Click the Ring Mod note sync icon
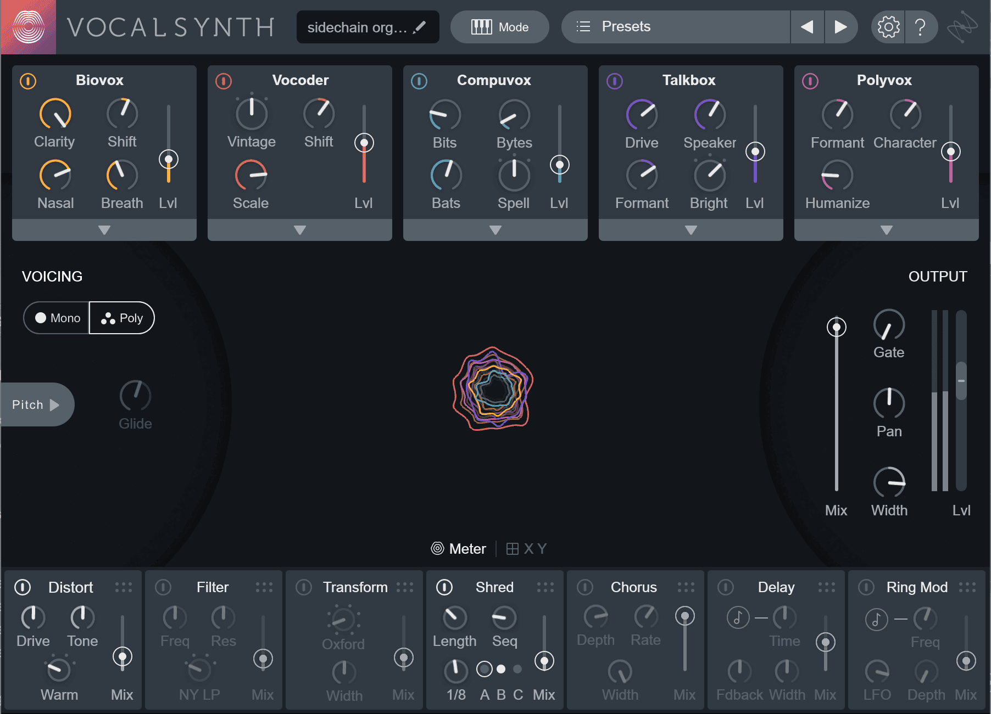The image size is (991, 714). click(x=876, y=620)
